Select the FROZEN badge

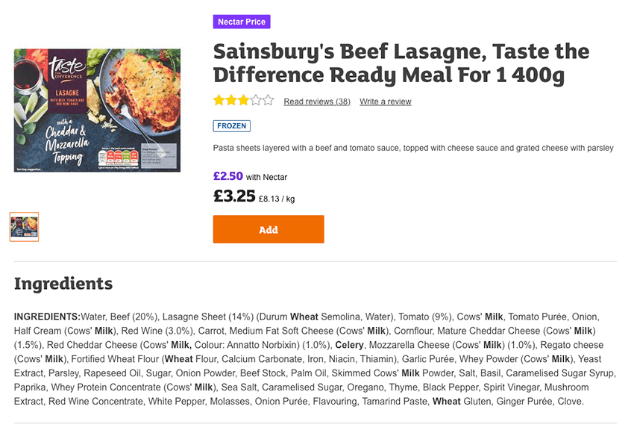(231, 125)
